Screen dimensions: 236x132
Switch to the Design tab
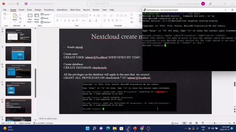point(38,10)
